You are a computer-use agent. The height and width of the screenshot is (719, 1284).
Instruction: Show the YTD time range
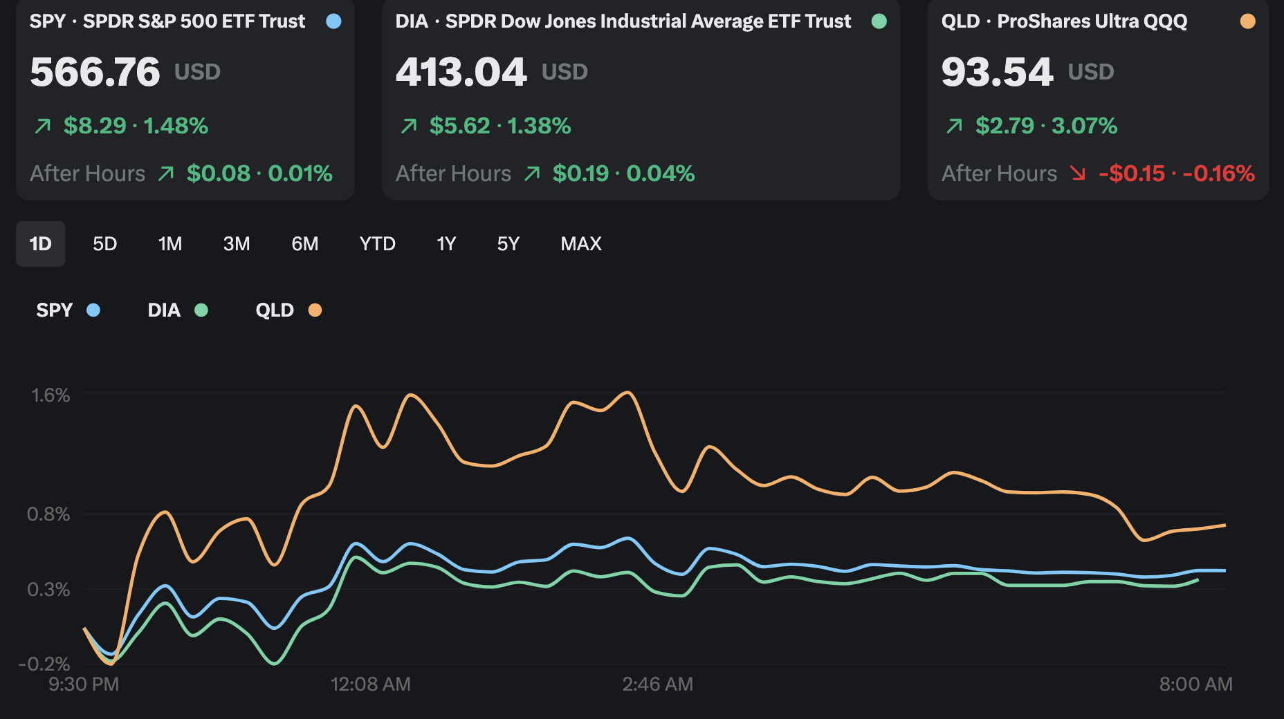click(x=378, y=244)
